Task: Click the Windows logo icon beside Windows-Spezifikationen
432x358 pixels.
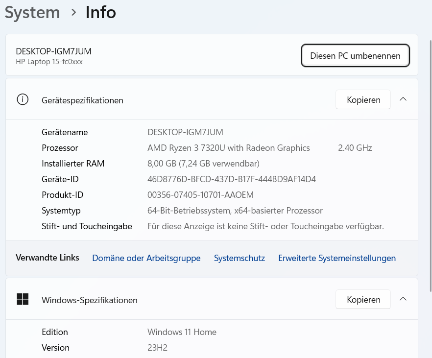Action: [x=23, y=299]
